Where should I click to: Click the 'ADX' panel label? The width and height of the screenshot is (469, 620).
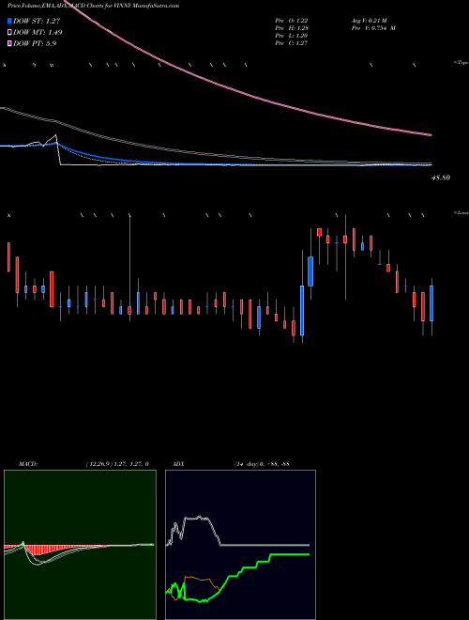click(x=178, y=464)
